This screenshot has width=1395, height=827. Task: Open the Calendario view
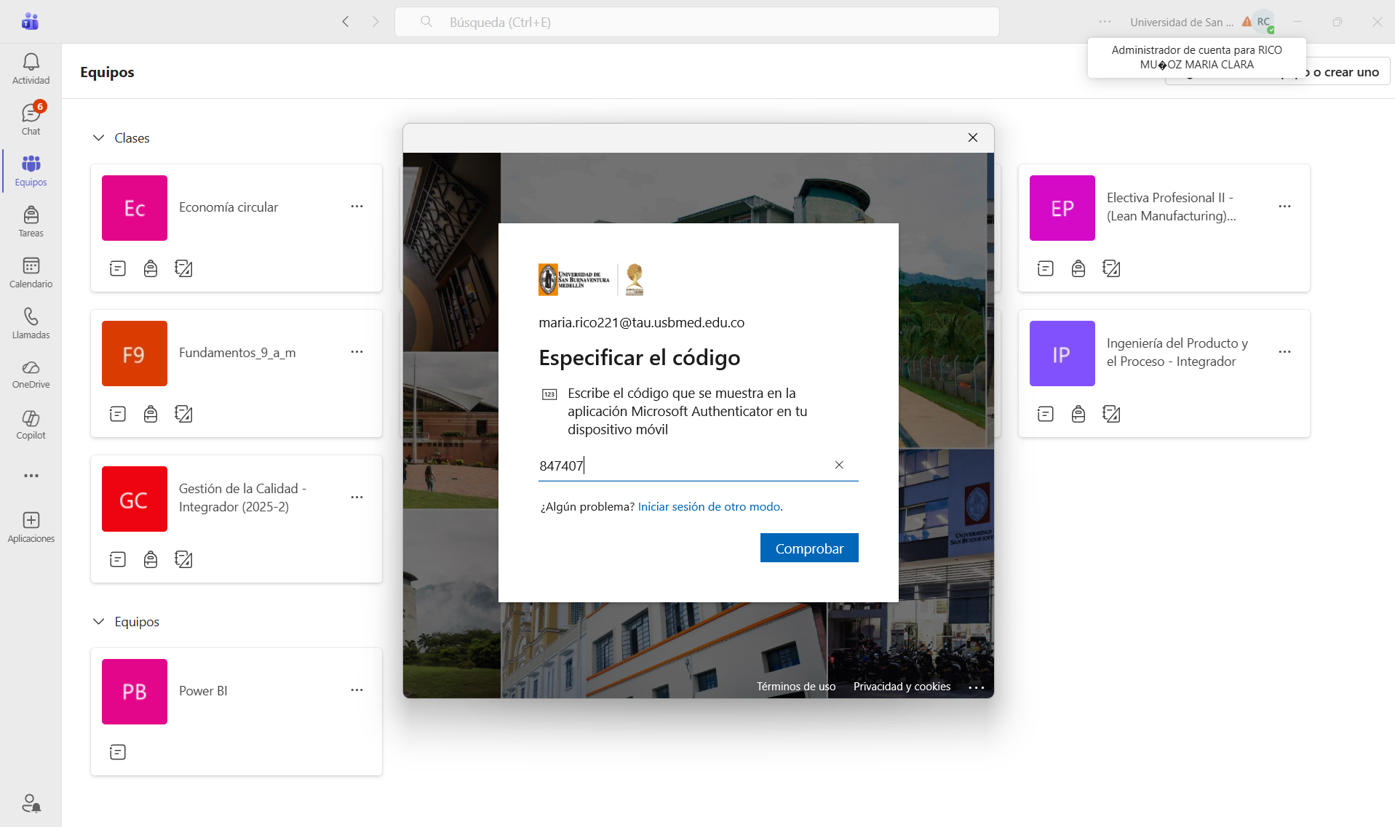tap(31, 273)
